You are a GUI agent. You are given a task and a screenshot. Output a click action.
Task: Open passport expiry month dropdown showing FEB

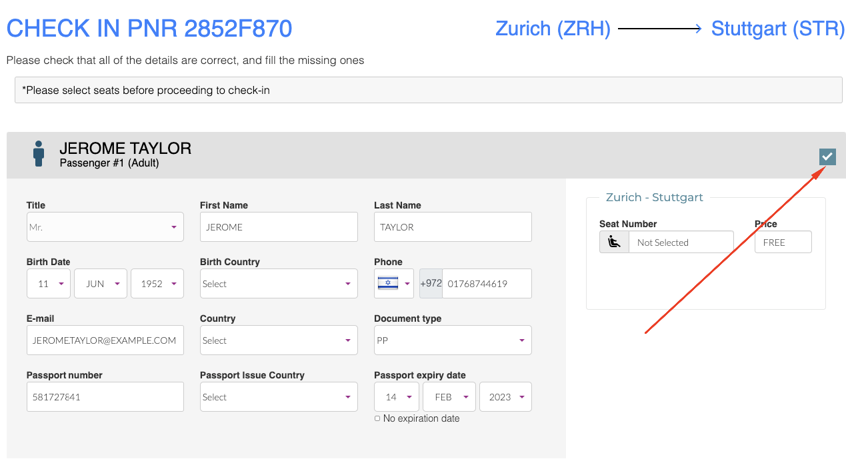pyautogui.click(x=449, y=397)
